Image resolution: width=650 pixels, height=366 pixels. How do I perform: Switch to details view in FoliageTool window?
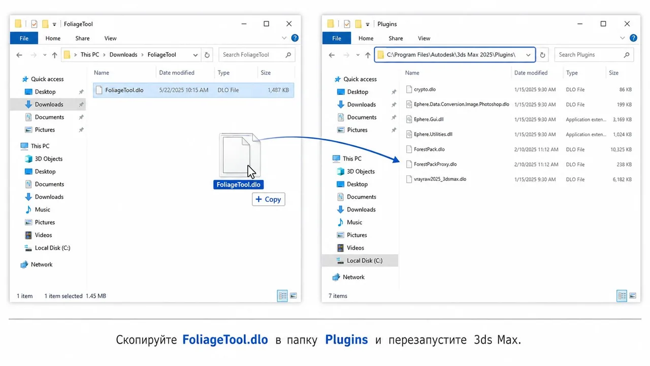(x=282, y=296)
